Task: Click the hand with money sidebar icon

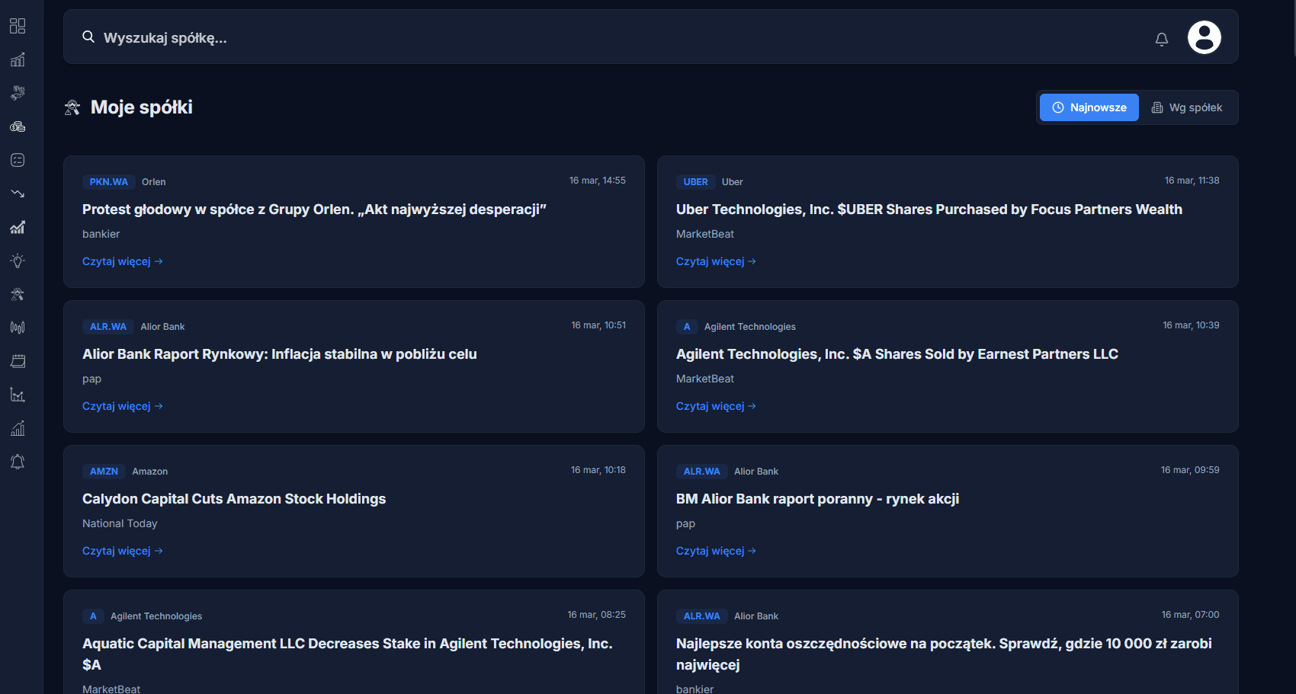Action: 18,93
